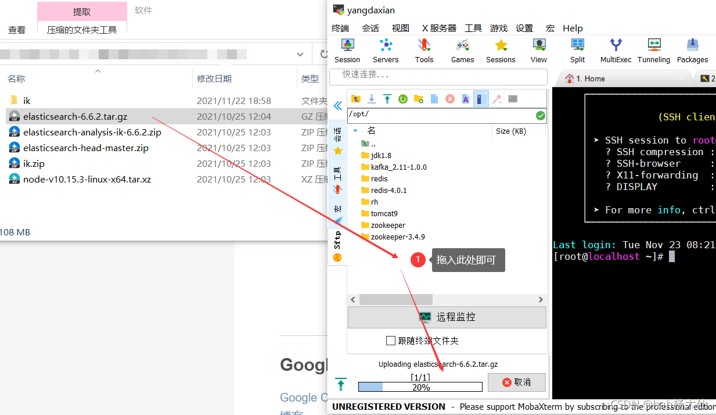
Task: Click the rename (letter A) icon in SFTP toolbar
Action: [466, 99]
